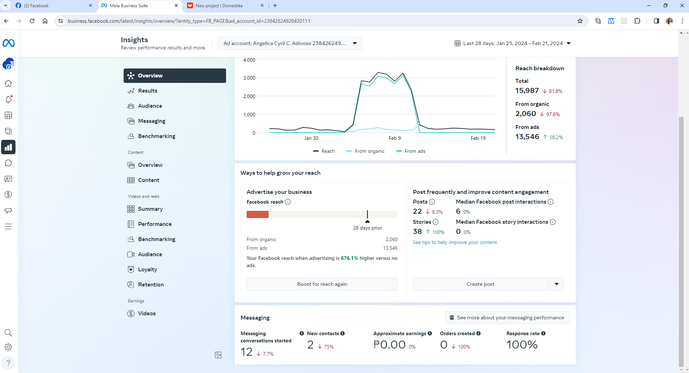689x373 pixels.
Task: Open a new browser tab
Action: tap(275, 5)
